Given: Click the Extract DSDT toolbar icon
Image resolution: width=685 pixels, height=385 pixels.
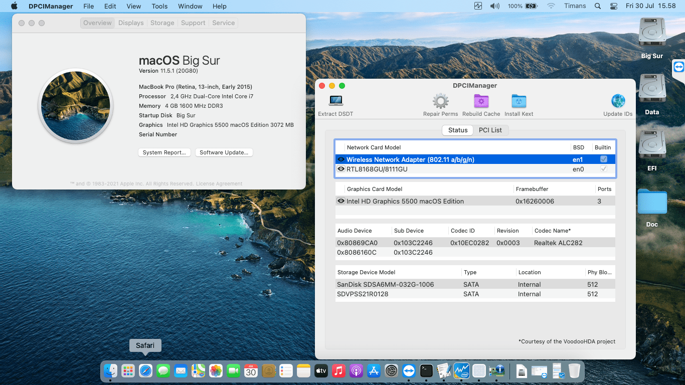Looking at the screenshot, I should [x=335, y=101].
